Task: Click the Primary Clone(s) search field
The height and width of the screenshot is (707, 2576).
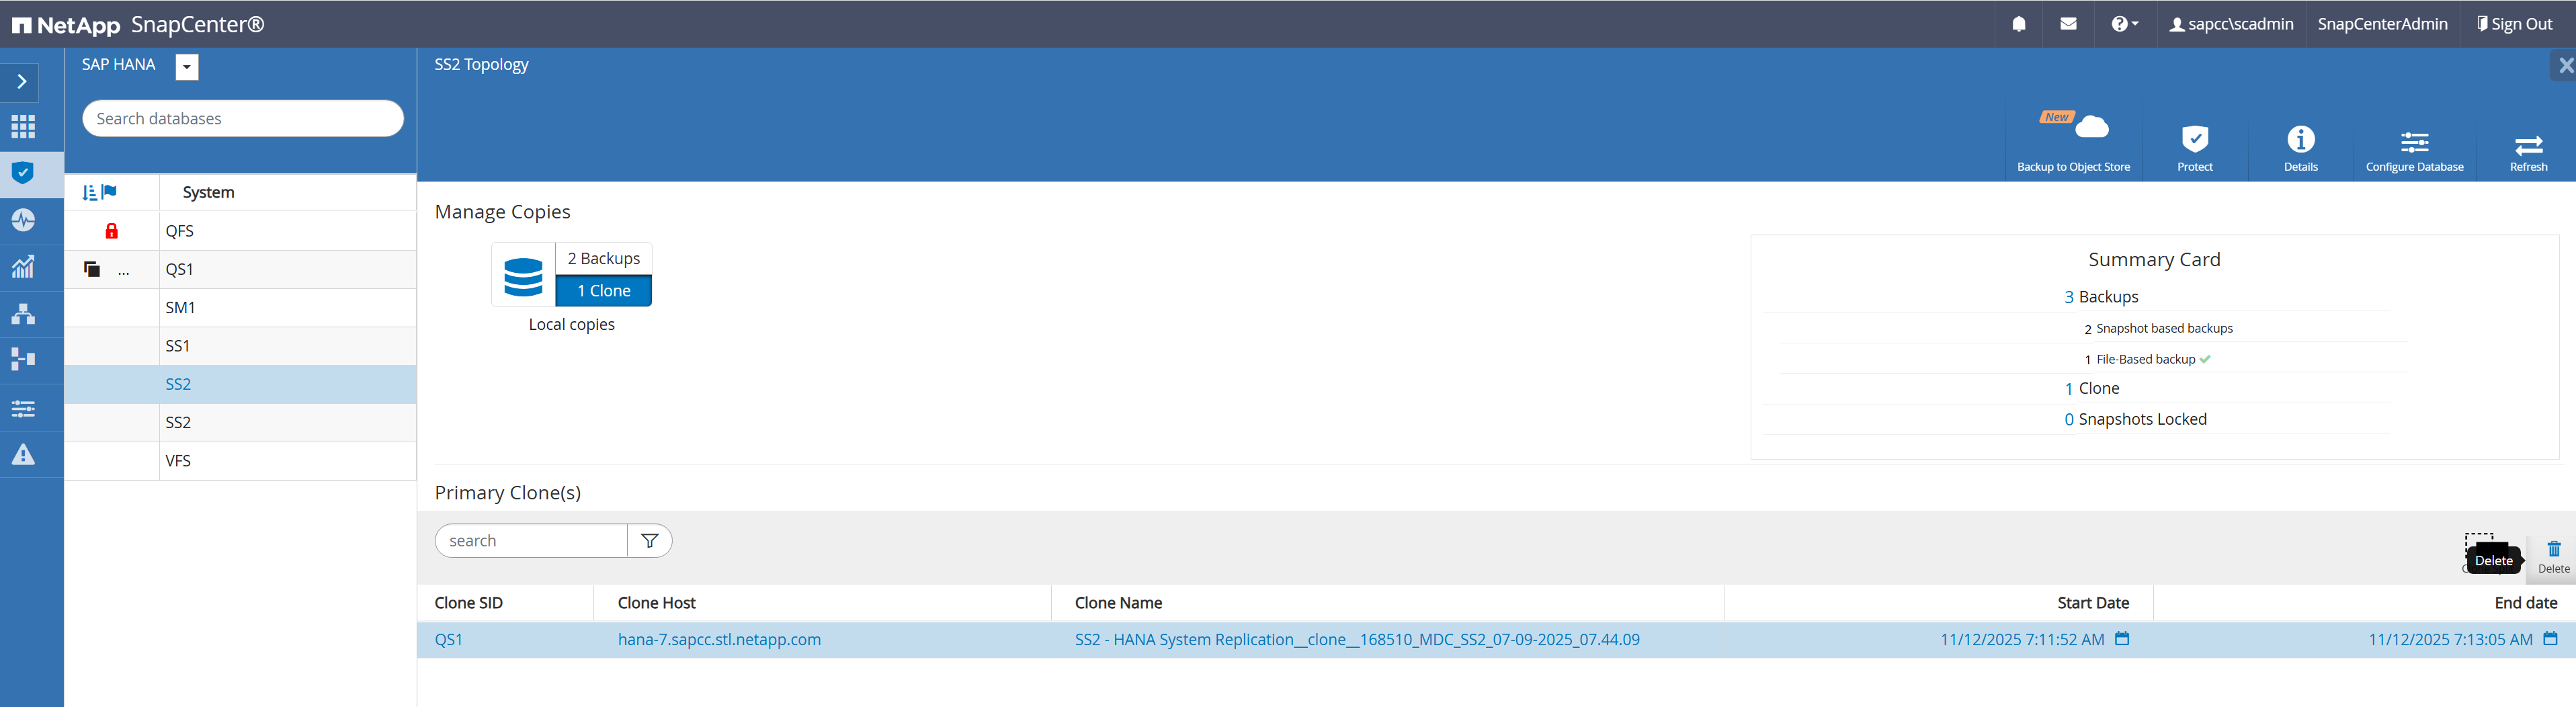Action: click(531, 541)
